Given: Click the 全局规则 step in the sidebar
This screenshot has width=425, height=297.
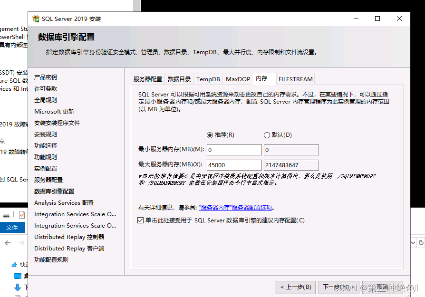Looking at the screenshot, I should [46, 100].
